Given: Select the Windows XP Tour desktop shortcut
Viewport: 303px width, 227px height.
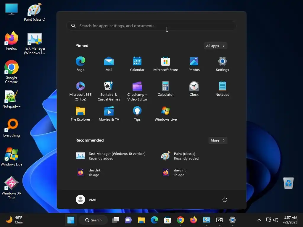Looking at the screenshot, I should point(12,188).
